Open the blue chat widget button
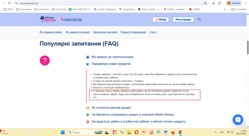The image size is (249, 136). point(238,120)
